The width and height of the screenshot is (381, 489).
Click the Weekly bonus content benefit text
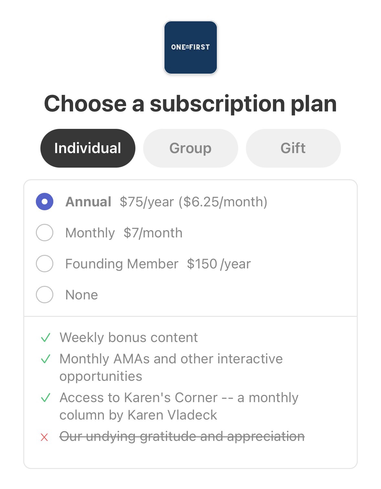pyautogui.click(x=129, y=338)
